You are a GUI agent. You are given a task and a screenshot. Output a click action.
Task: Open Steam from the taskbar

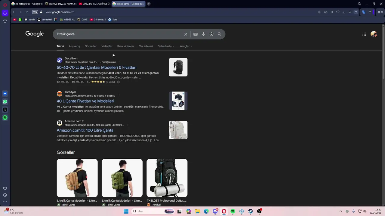pyautogui.click(x=250, y=211)
